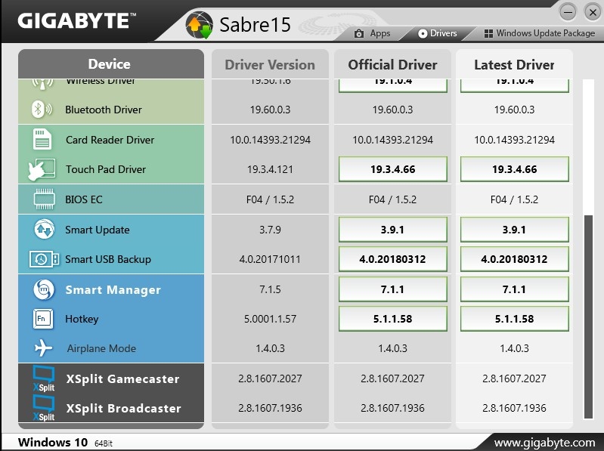Select the Card Reader Driver label
The width and height of the screenshot is (604, 451).
click(x=110, y=140)
